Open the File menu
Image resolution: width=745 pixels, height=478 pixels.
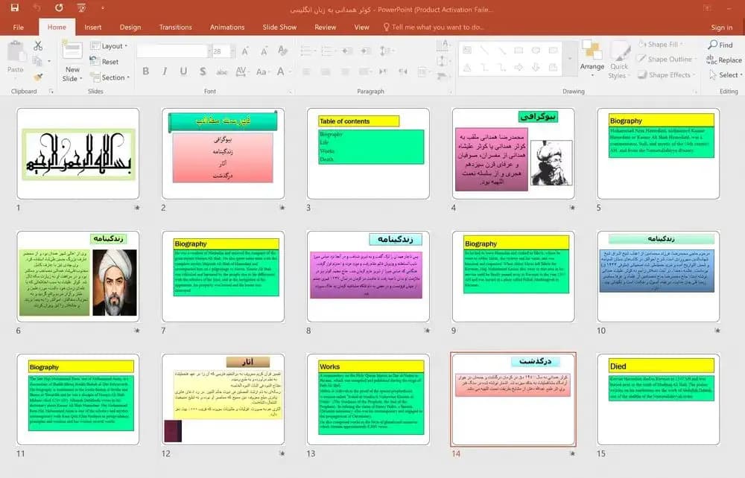tap(19, 27)
